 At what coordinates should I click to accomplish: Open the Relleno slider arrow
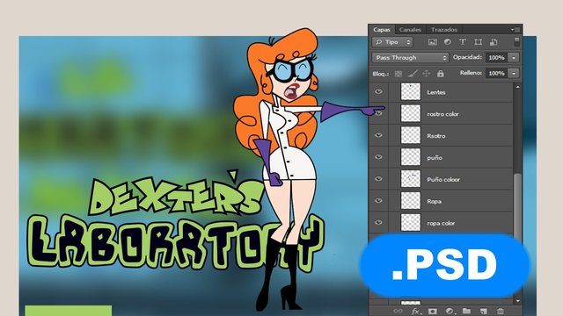(x=514, y=73)
